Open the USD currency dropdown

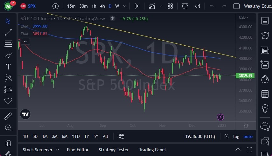pyautogui.click(x=244, y=17)
